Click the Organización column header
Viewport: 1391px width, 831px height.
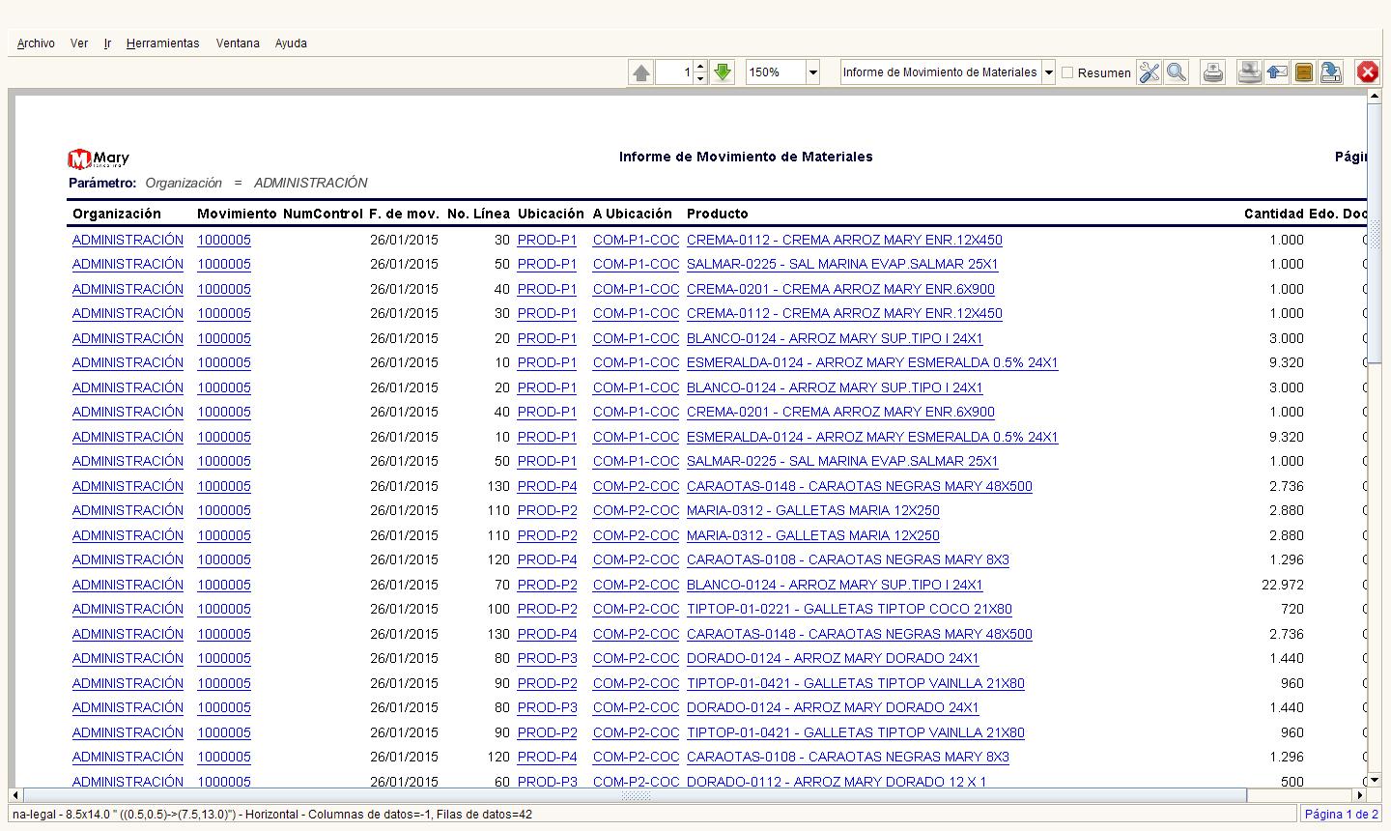point(117,214)
